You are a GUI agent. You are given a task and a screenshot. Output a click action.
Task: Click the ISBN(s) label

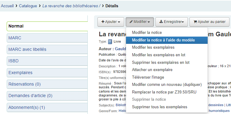coord(106,72)
